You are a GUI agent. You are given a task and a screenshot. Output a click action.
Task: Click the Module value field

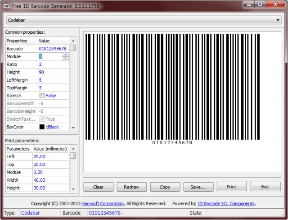(50, 56)
